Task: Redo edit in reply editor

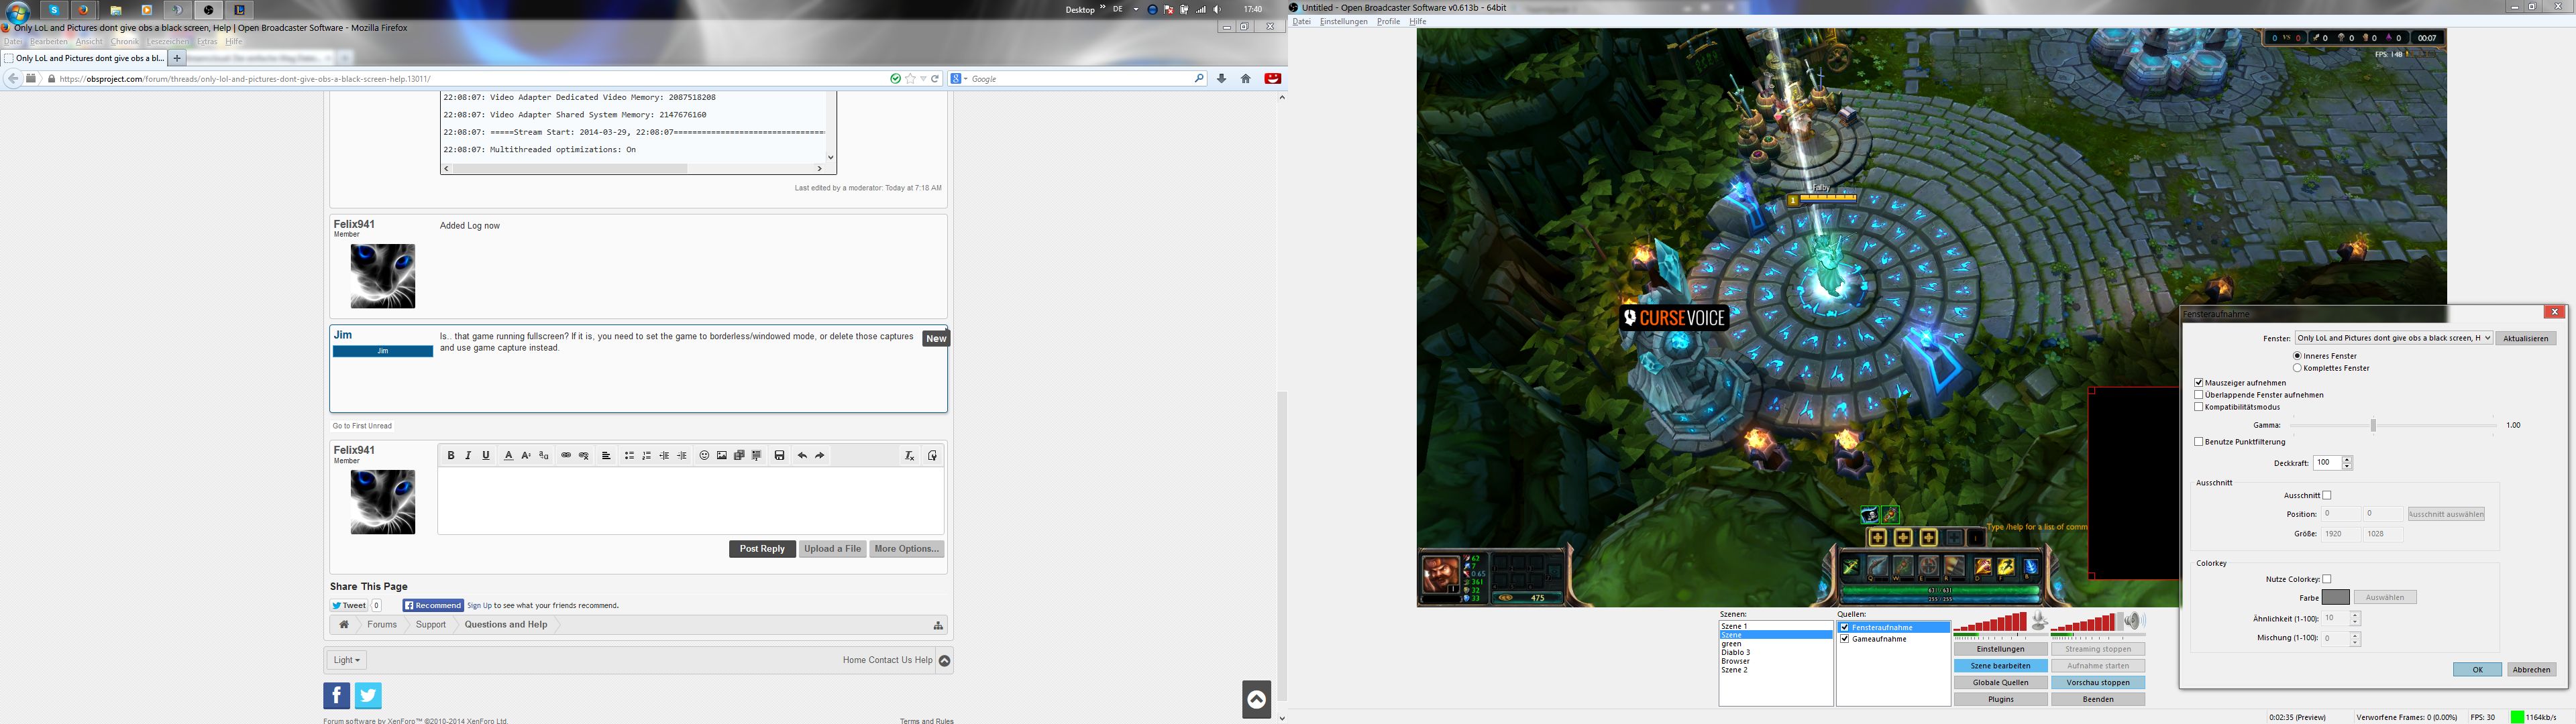Action: [x=820, y=456]
